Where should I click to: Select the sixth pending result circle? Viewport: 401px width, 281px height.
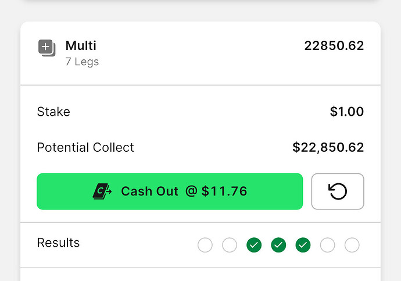tap(327, 245)
